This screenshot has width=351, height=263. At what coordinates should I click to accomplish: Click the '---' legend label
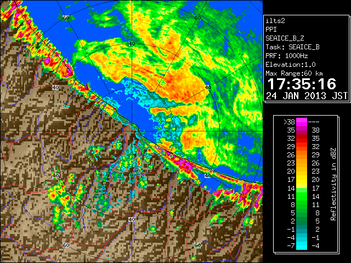coord(314,122)
